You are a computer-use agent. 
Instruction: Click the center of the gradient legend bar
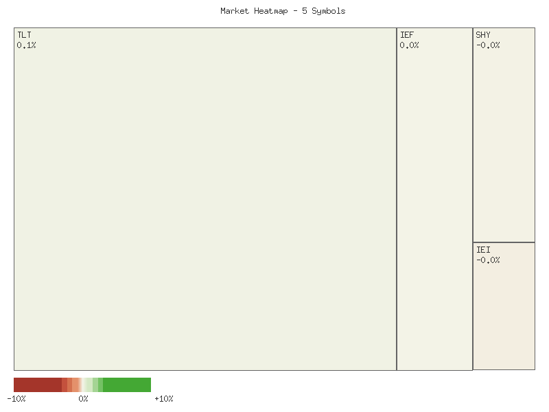point(82,385)
